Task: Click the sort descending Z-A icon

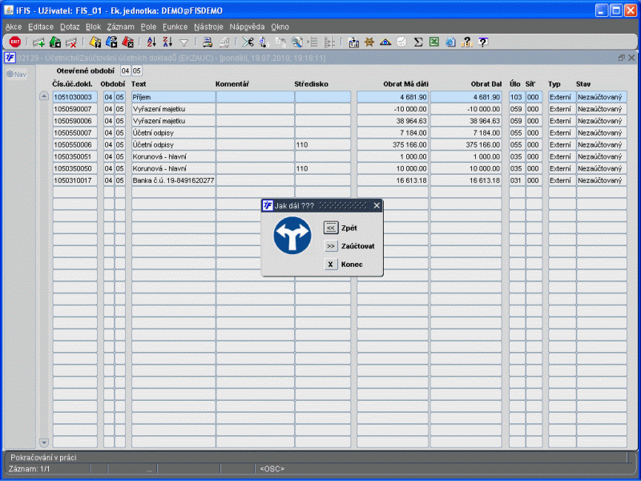Action: pos(167,42)
